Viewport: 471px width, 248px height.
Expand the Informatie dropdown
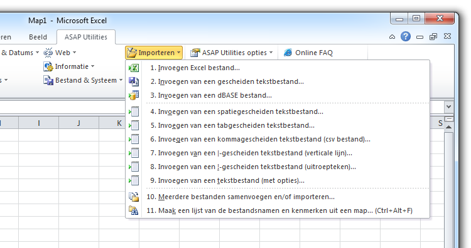[x=92, y=66]
